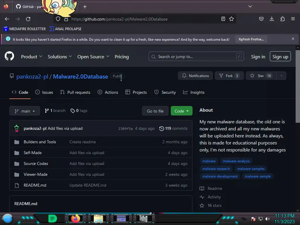Expand the Solutions menu
This screenshot has height=225, width=300.
tap(60, 57)
